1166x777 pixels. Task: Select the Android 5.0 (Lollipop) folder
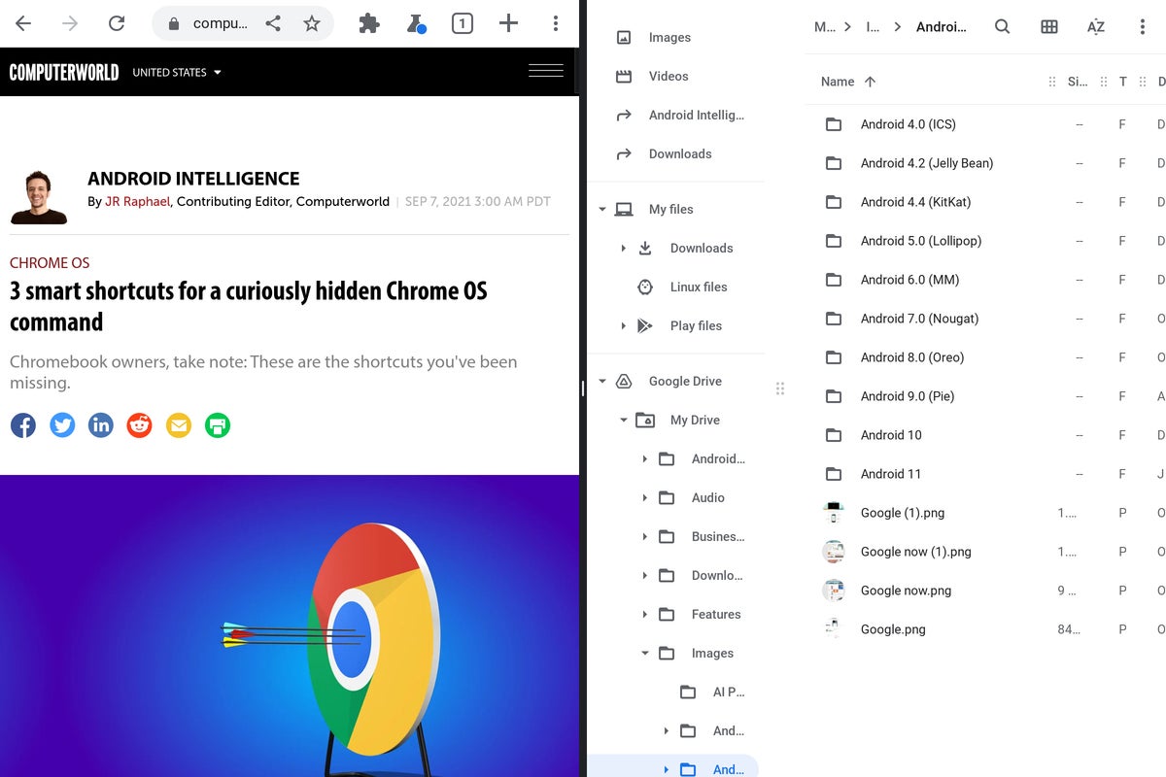(x=985, y=241)
